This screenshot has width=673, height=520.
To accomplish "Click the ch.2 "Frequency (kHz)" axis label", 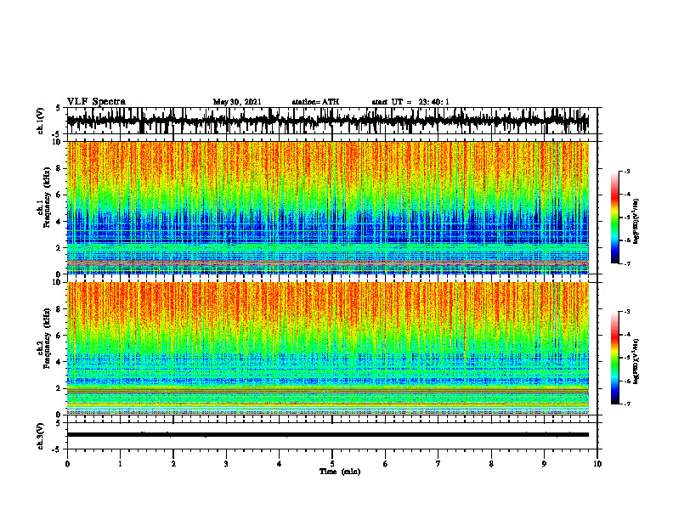I will (x=47, y=338).
